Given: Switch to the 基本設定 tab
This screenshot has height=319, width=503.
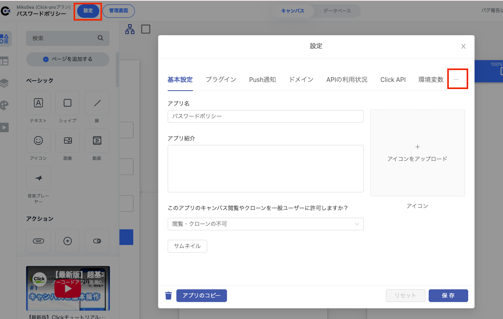Looking at the screenshot, I should (x=180, y=80).
